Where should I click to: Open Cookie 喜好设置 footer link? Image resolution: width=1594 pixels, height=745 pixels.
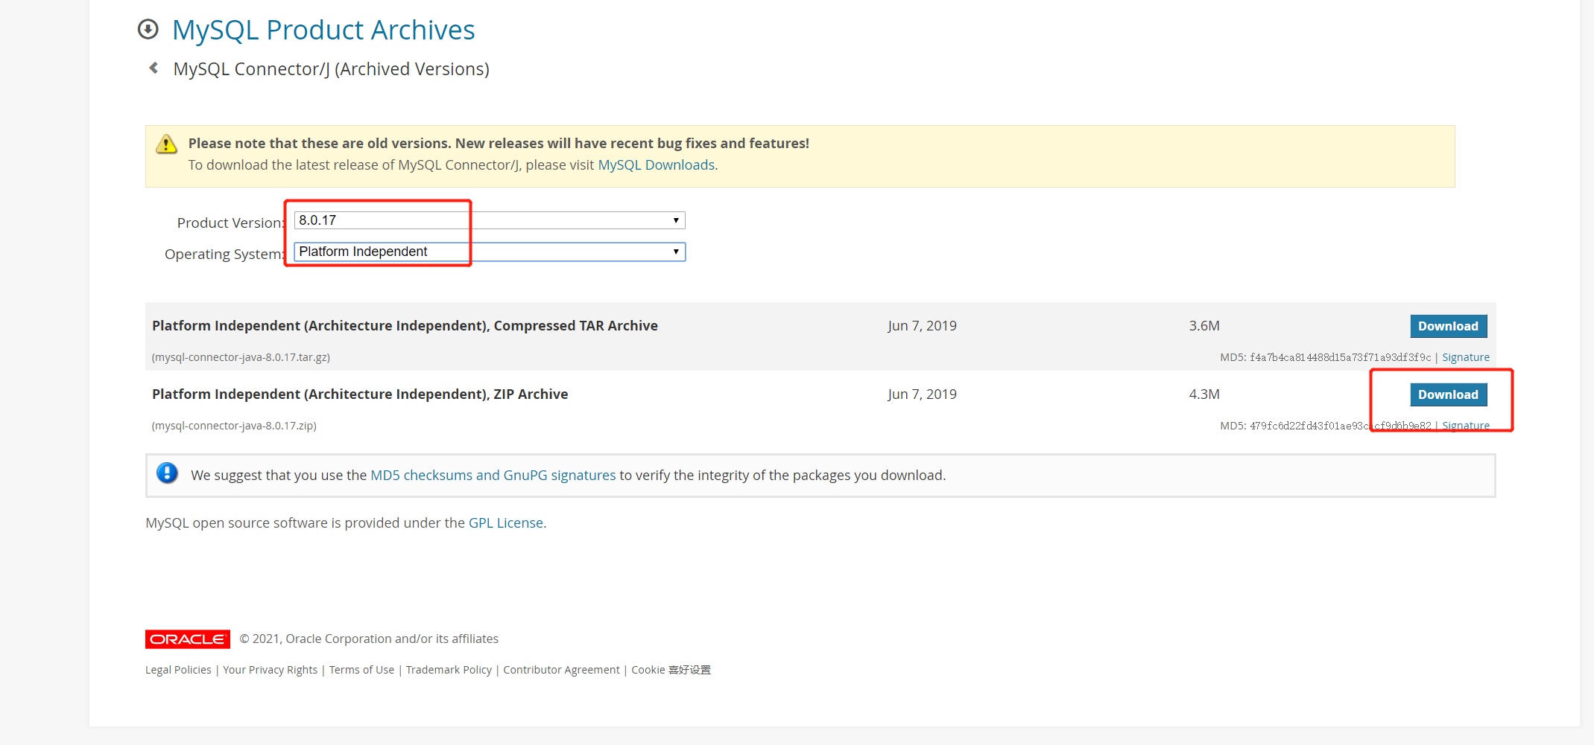pos(671,670)
